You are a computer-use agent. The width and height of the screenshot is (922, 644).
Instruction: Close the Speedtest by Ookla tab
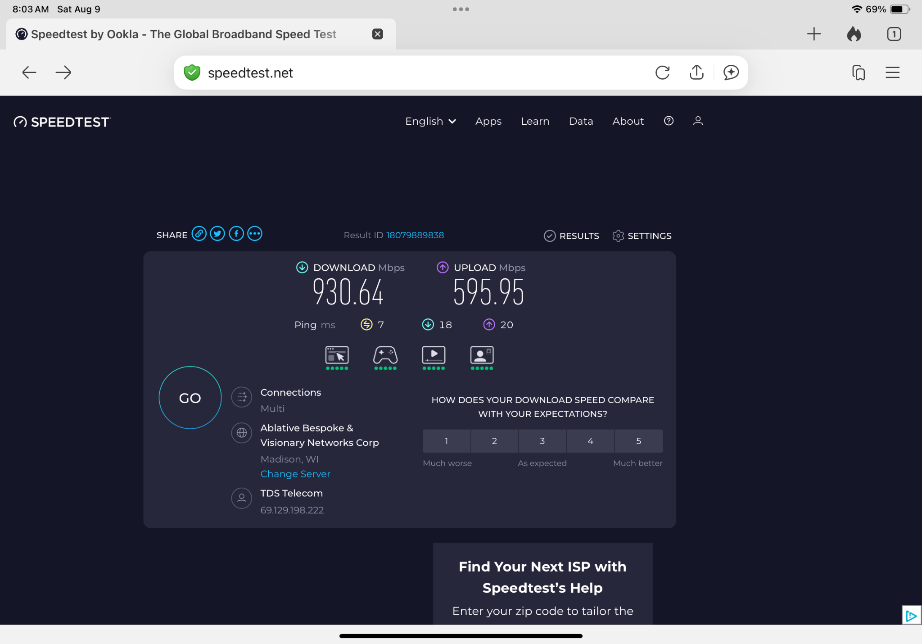click(x=378, y=34)
